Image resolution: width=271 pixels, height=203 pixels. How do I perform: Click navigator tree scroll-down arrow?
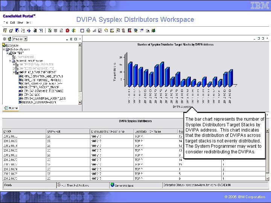[x=80, y=102]
